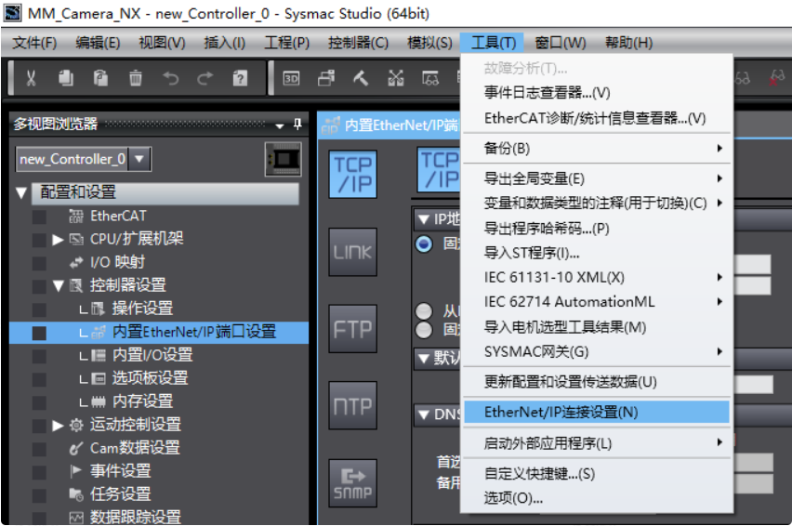Click the controller thumbnail icon beside the dropdown
The image size is (792, 526).
point(284,160)
